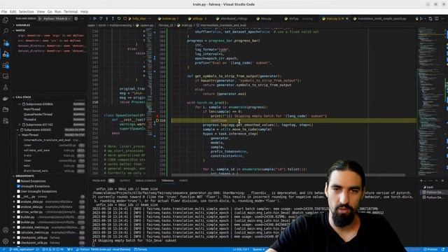This screenshot has height=252, width=448.
Task: Open the Run and Debug view
Action: 6,54
